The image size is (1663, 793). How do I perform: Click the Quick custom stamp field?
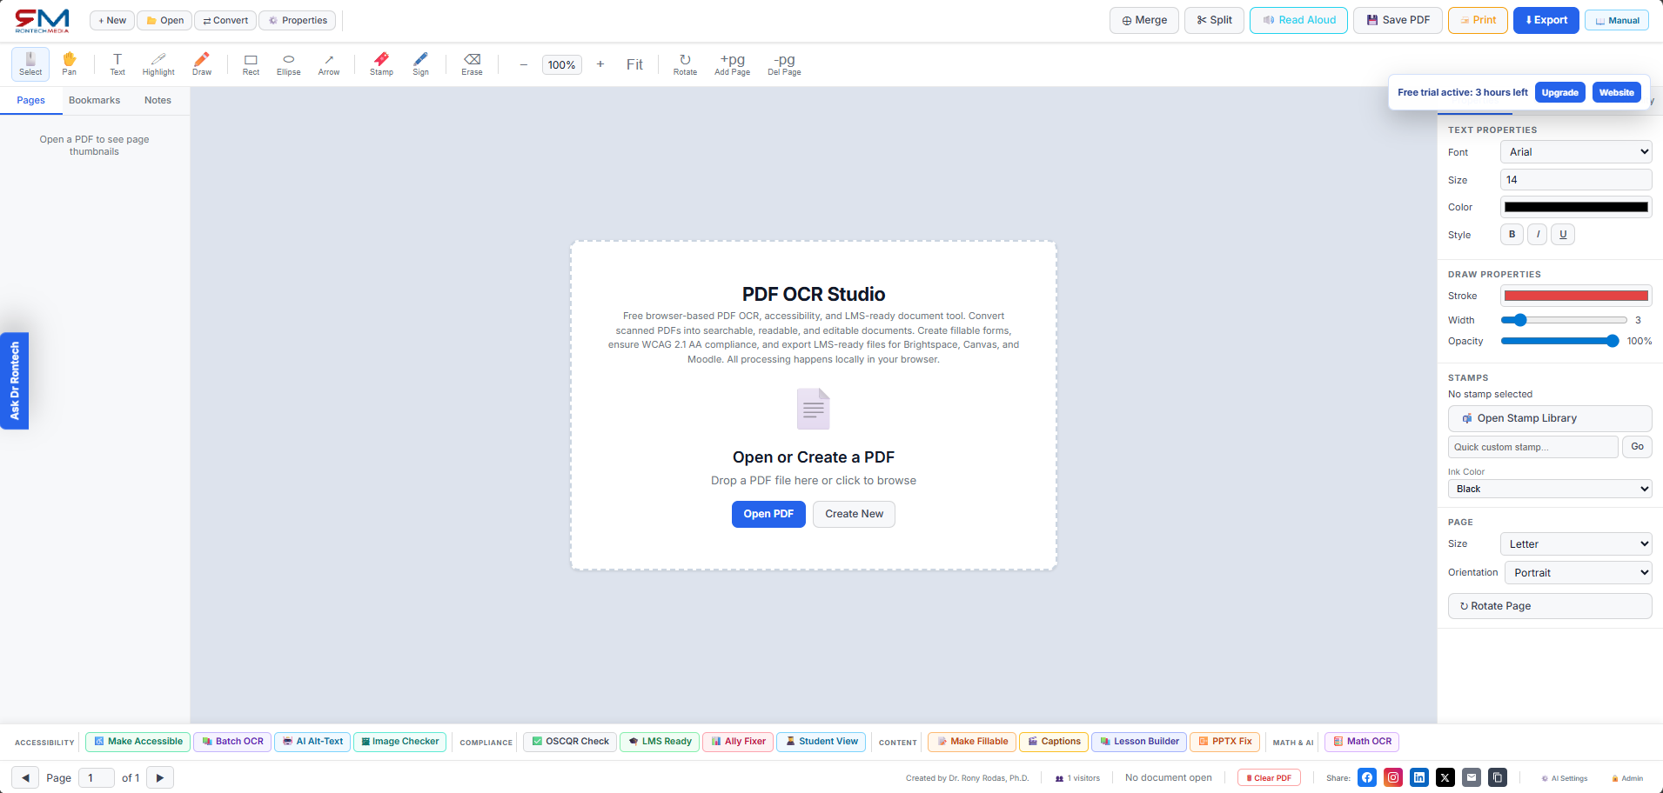1532,447
